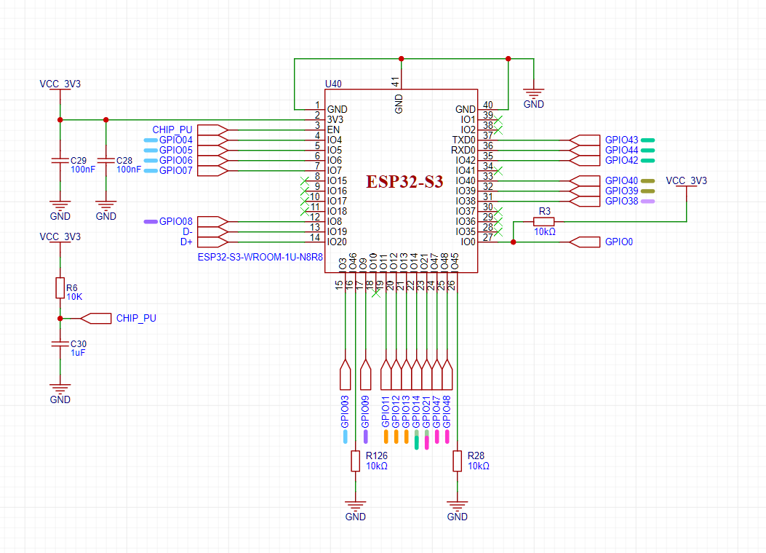This screenshot has height=553, width=766.
Task: Select the resistor R6 symbol near CHIP_PU
Action: pyautogui.click(x=58, y=287)
